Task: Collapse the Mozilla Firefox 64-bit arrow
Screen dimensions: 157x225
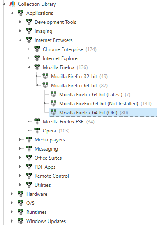Action: point(37,86)
